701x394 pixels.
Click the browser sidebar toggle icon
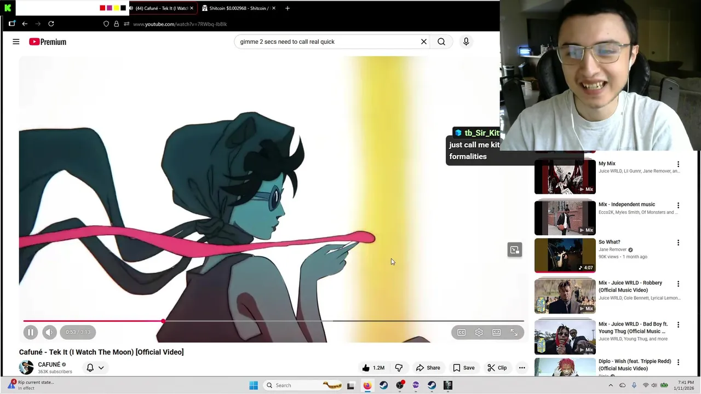[x=12, y=24]
